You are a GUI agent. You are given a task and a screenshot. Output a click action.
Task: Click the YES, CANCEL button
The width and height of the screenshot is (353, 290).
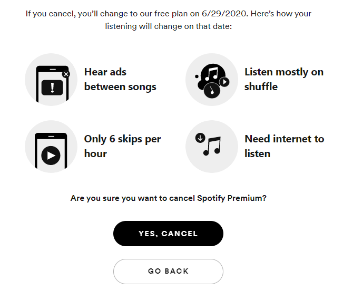[168, 234]
